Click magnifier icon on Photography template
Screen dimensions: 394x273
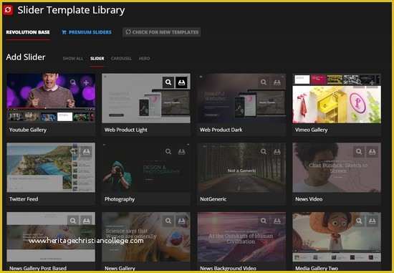[168, 152]
